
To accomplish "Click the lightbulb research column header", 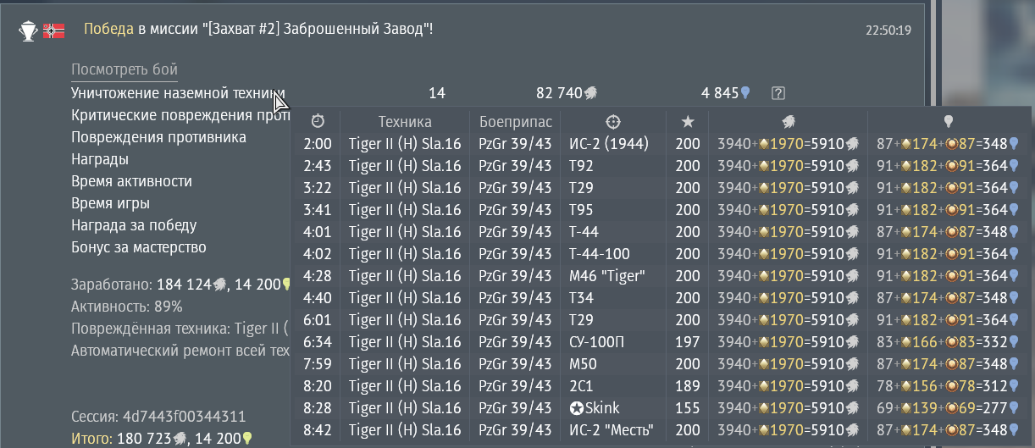I will (x=948, y=121).
